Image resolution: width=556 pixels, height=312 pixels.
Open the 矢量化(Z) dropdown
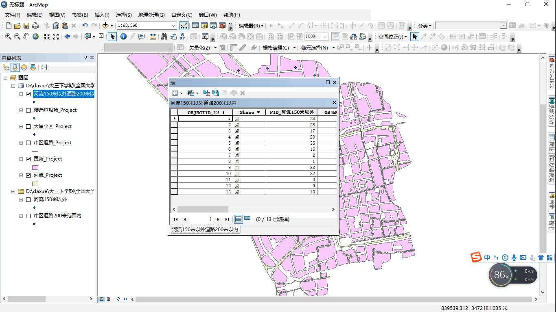(202, 48)
